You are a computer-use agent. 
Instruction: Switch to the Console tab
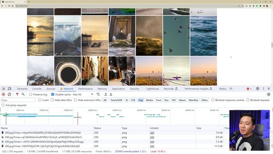coord(37,89)
